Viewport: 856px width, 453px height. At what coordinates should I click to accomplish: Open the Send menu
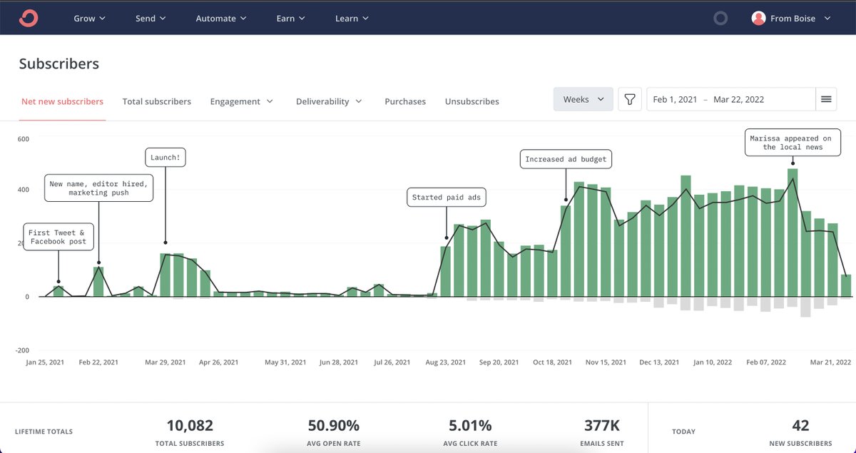[151, 19]
